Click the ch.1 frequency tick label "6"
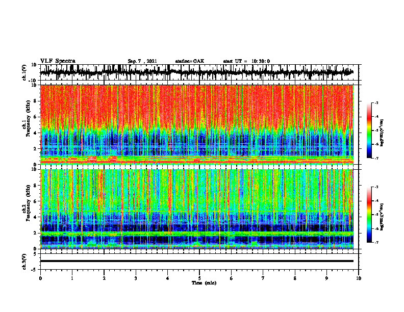The image size is (404, 312). point(35,117)
